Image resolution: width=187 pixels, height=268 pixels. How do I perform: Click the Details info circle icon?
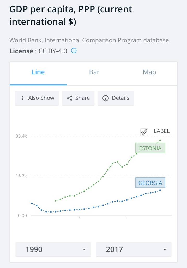105,98
